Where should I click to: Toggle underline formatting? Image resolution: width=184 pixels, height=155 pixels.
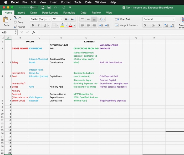click(x=45, y=25)
